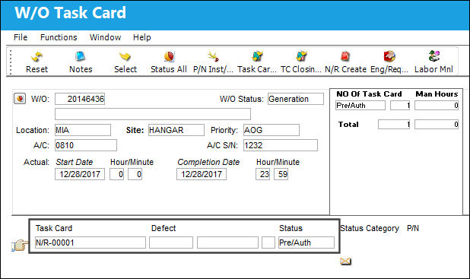Open the Functions menu

pos(59,37)
